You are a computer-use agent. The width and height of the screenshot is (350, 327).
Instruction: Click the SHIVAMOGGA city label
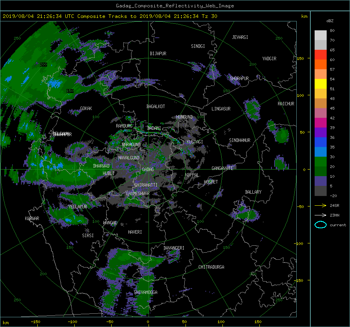[145, 292]
